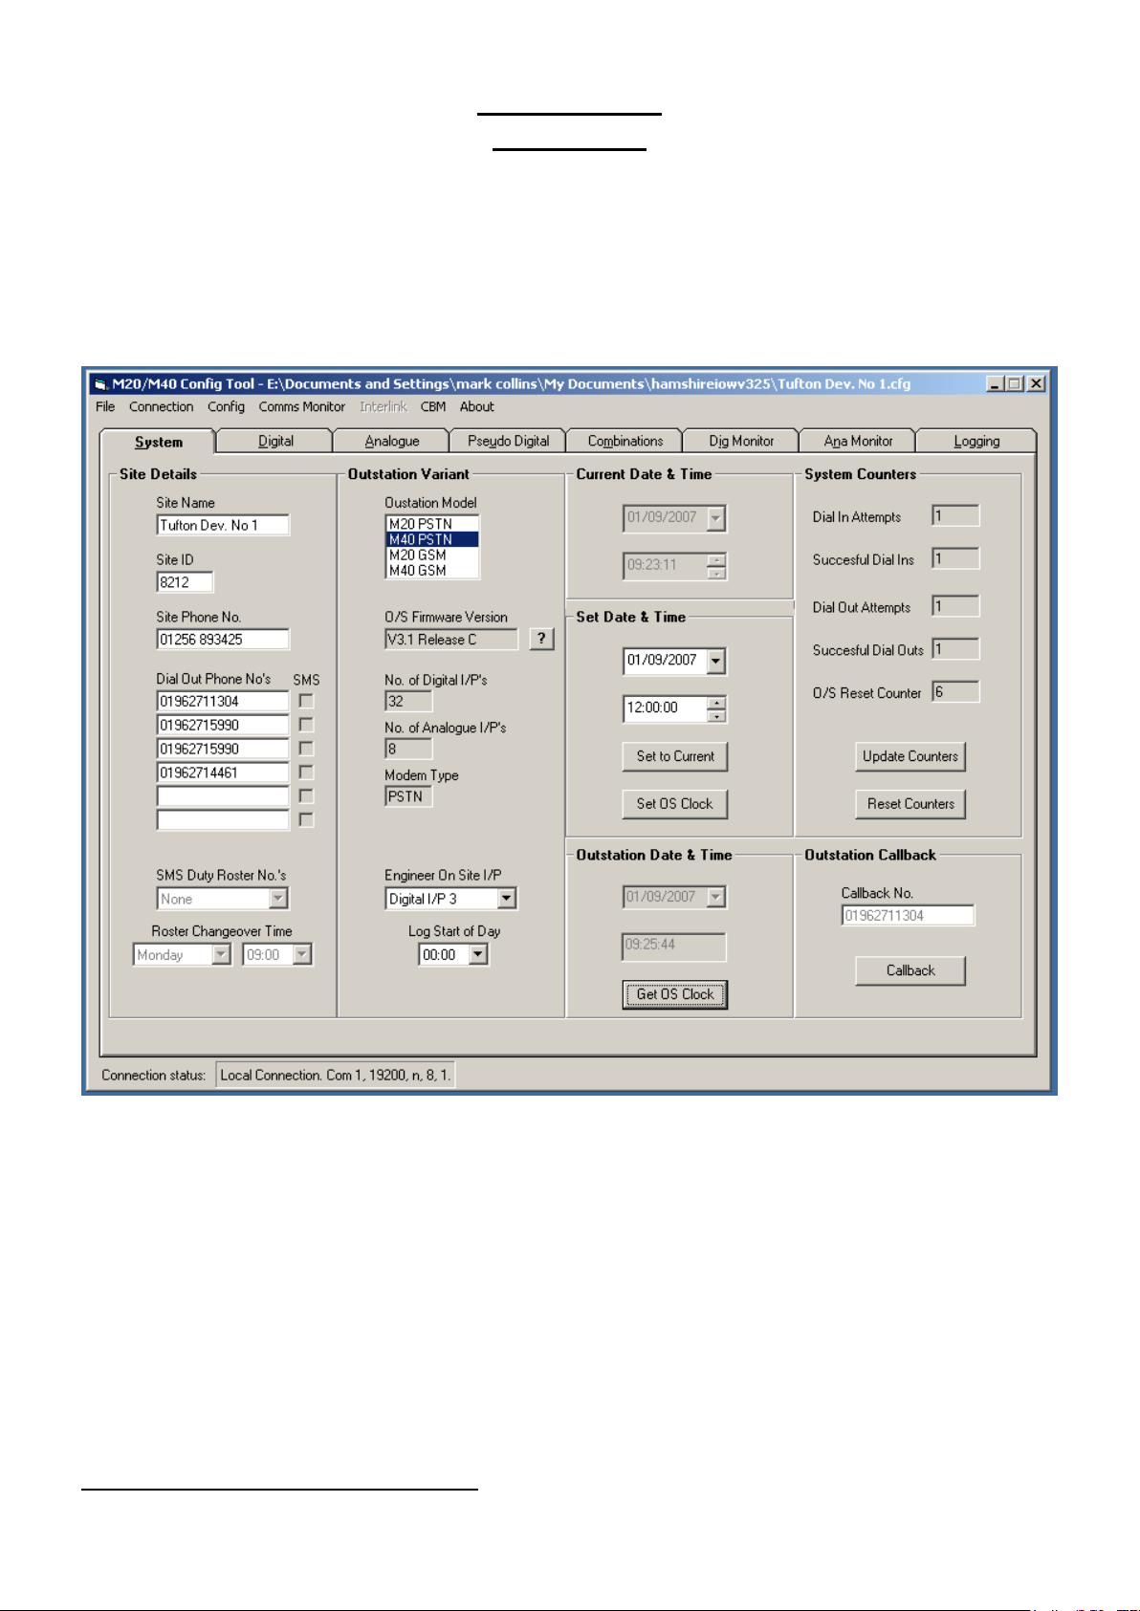Open the Engineer On Site I/P dropdown
Screen dimensions: 1140x1611
tap(507, 899)
